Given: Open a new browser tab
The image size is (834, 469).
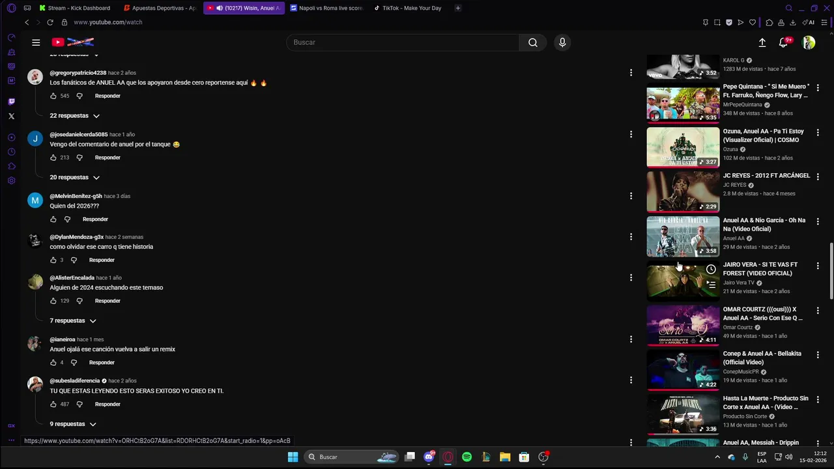Looking at the screenshot, I should click(458, 8).
